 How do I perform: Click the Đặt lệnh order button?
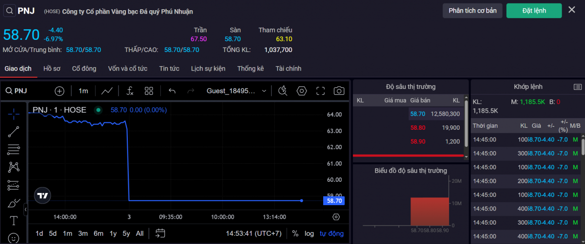(534, 11)
